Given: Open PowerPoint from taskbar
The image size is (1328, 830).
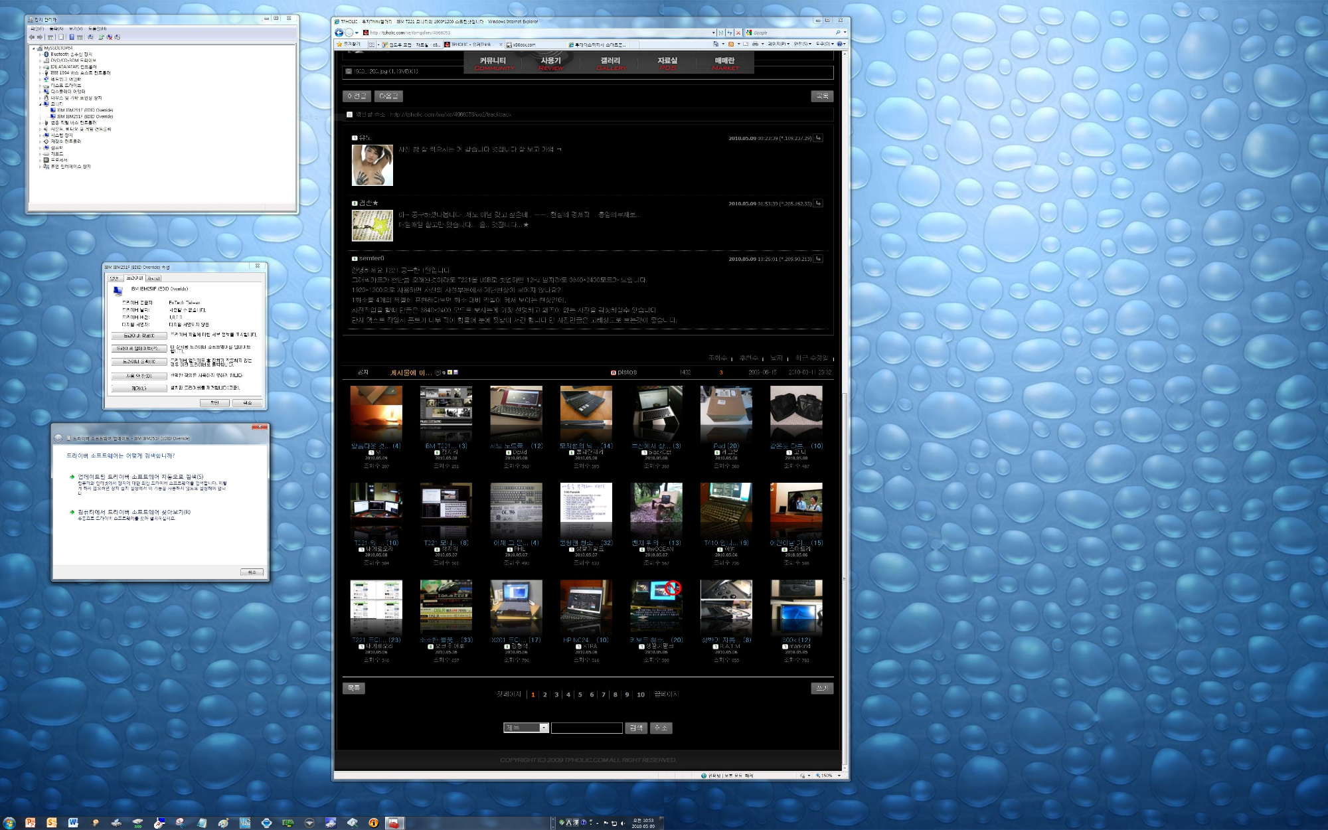Looking at the screenshot, I should [x=30, y=823].
